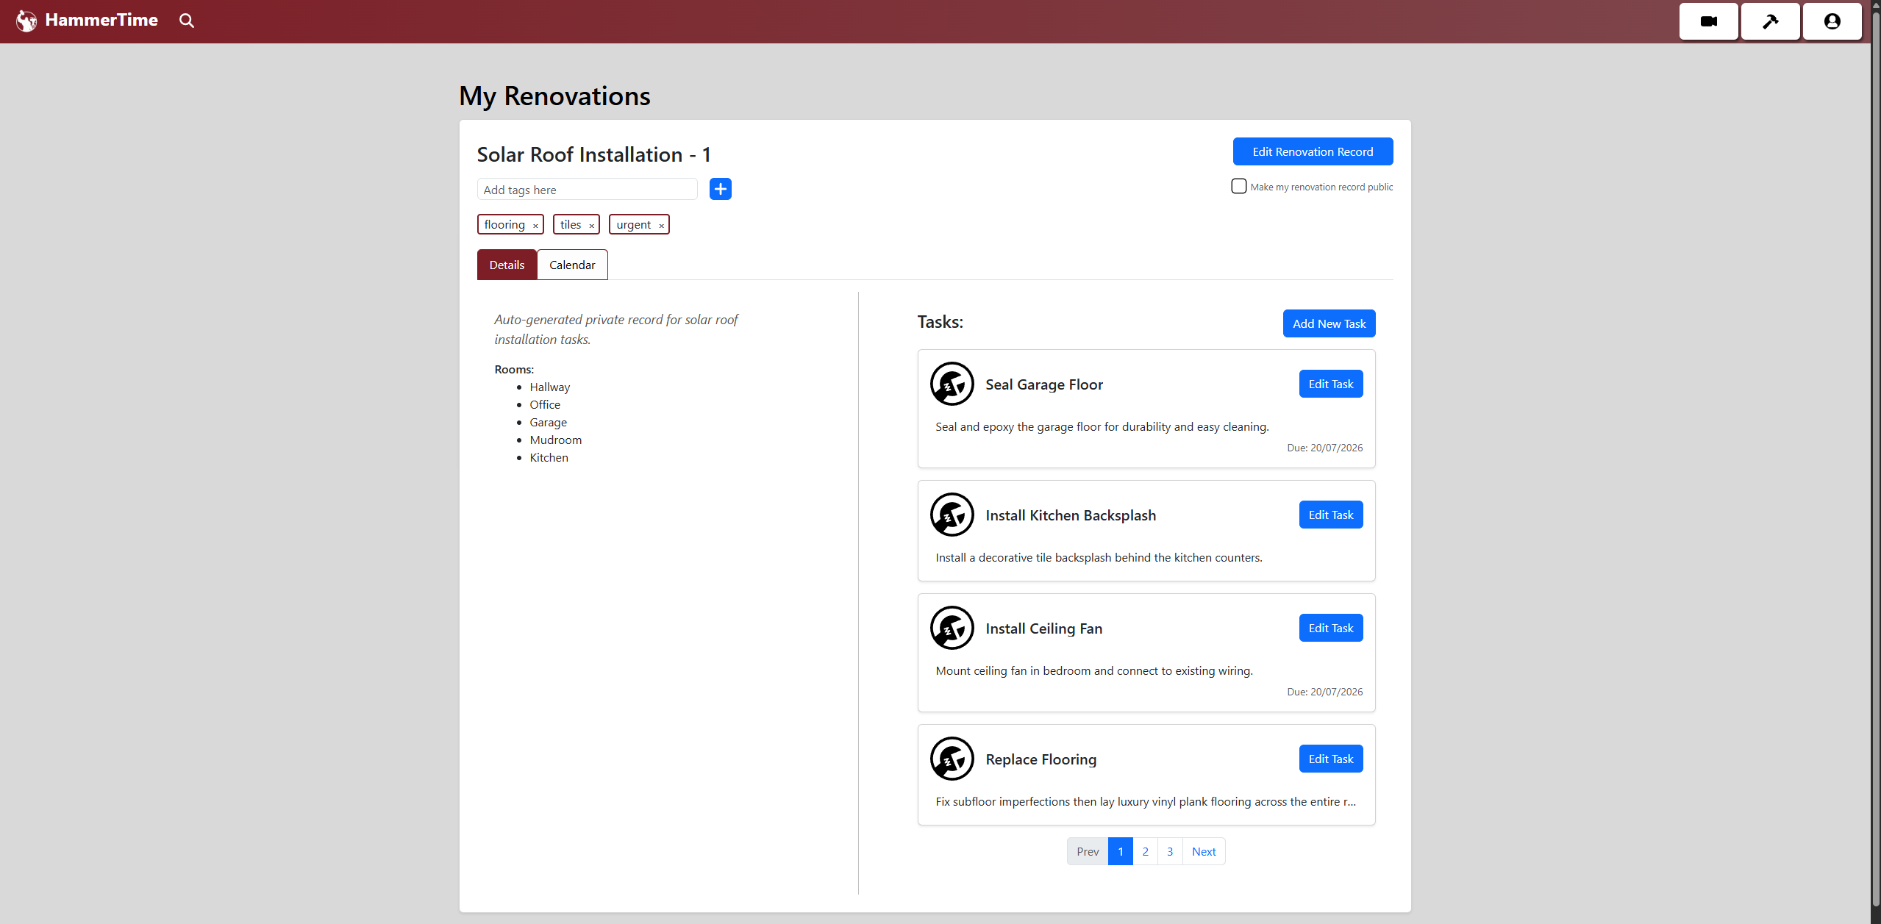Click into the Add tags here field
This screenshot has width=1881, height=924.
pos(587,190)
